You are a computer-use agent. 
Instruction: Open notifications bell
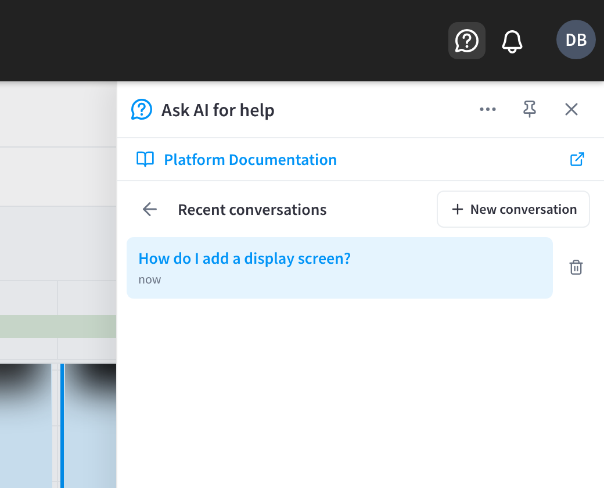point(512,41)
